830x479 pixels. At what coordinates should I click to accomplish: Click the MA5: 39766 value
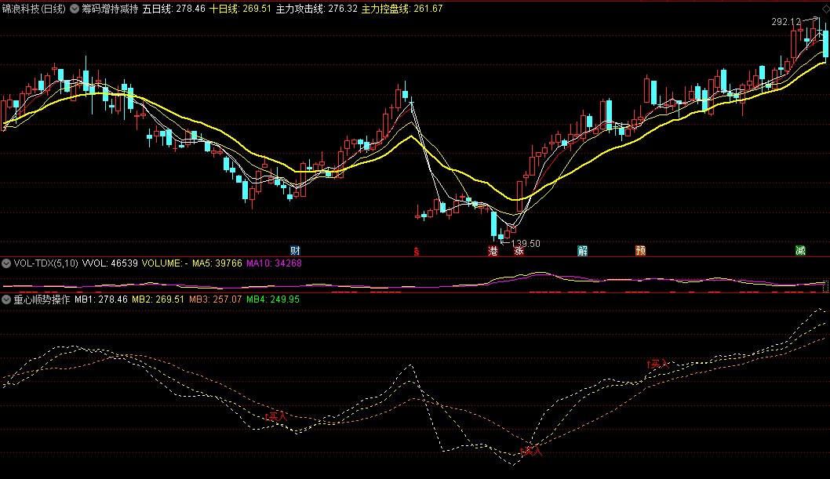pos(217,263)
